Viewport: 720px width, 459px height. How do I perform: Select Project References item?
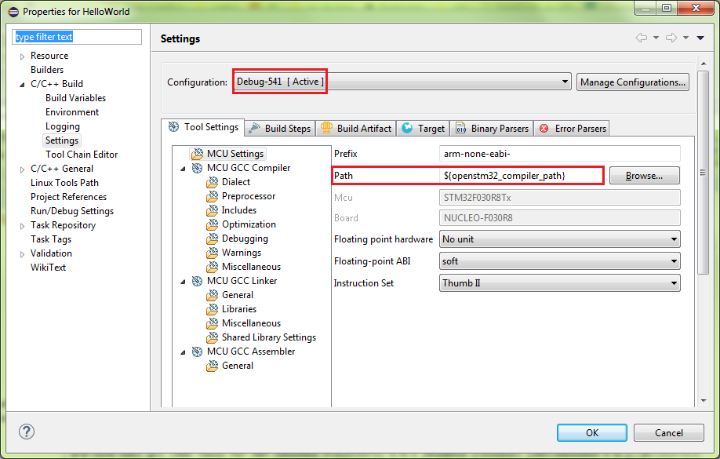tap(68, 197)
